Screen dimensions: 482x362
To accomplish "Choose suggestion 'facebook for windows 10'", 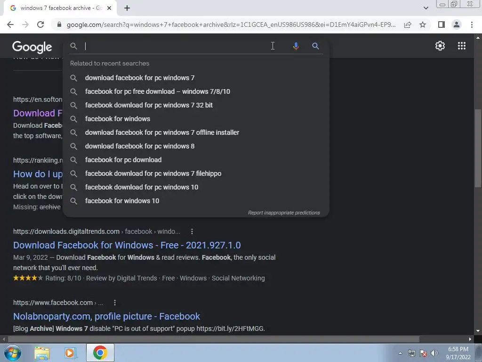I will pyautogui.click(x=196, y=201).
